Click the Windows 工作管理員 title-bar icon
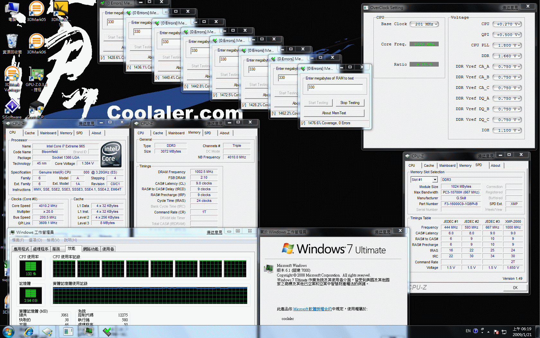The width and height of the screenshot is (540, 338). [12, 232]
